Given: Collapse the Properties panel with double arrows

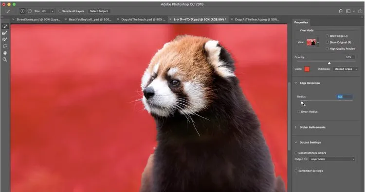Looking at the screenshot, I should [x=362, y=17].
